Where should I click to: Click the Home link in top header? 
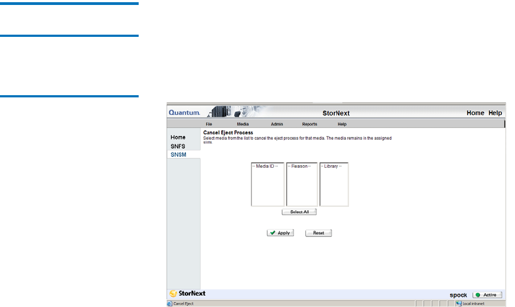(475, 113)
